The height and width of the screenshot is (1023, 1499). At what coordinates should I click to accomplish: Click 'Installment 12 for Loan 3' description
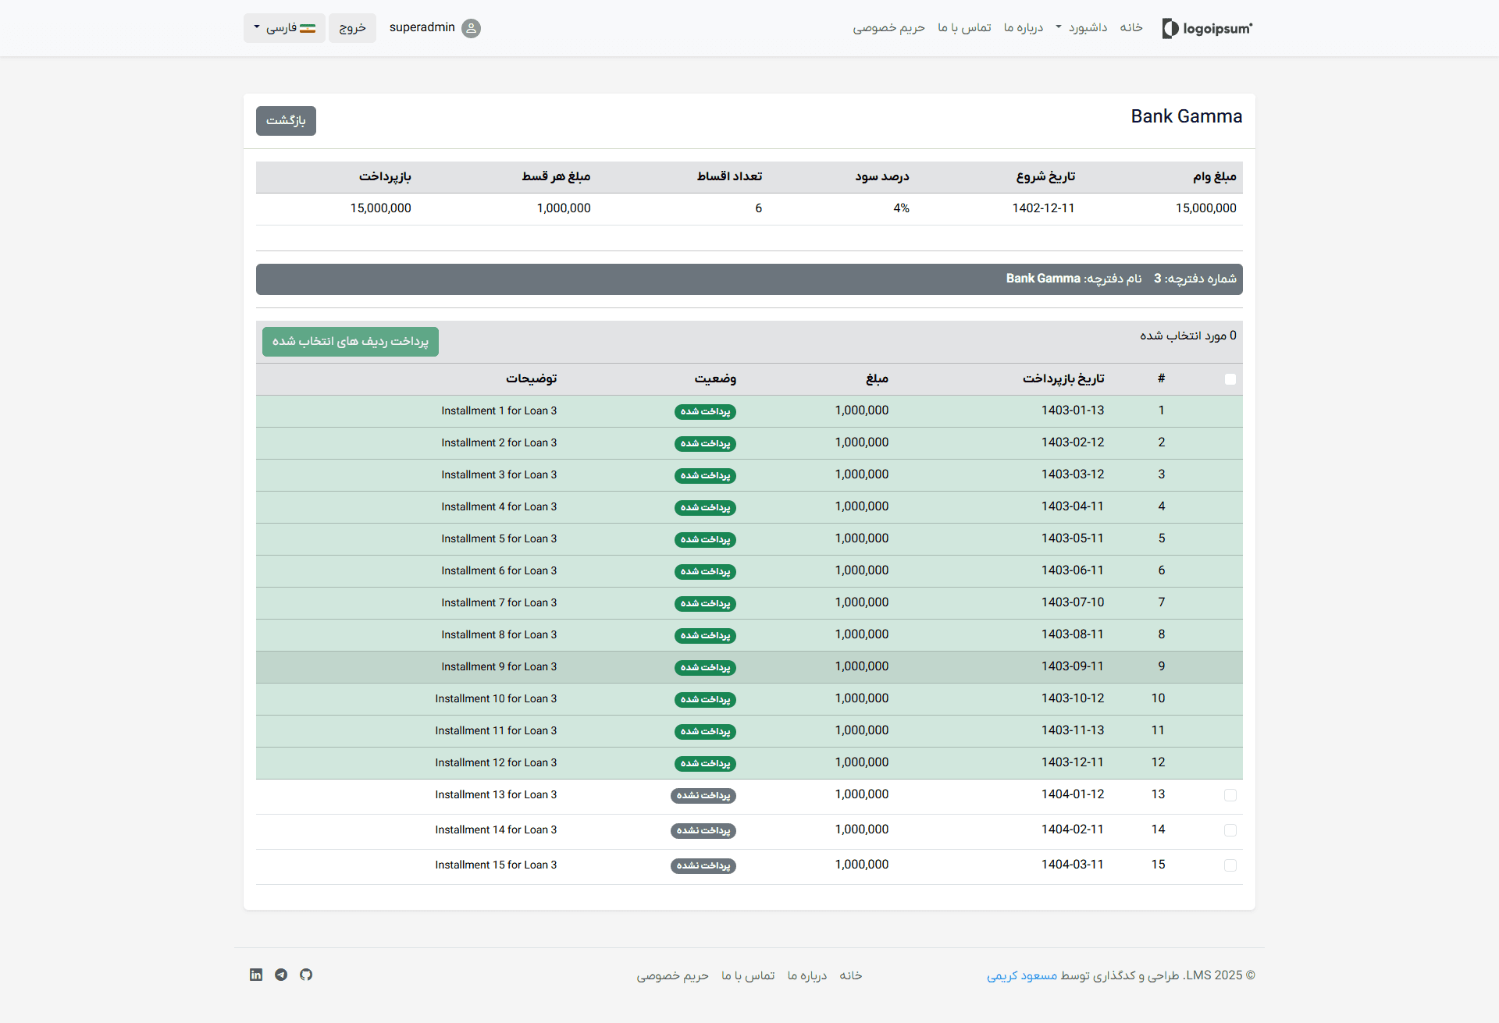point(496,763)
